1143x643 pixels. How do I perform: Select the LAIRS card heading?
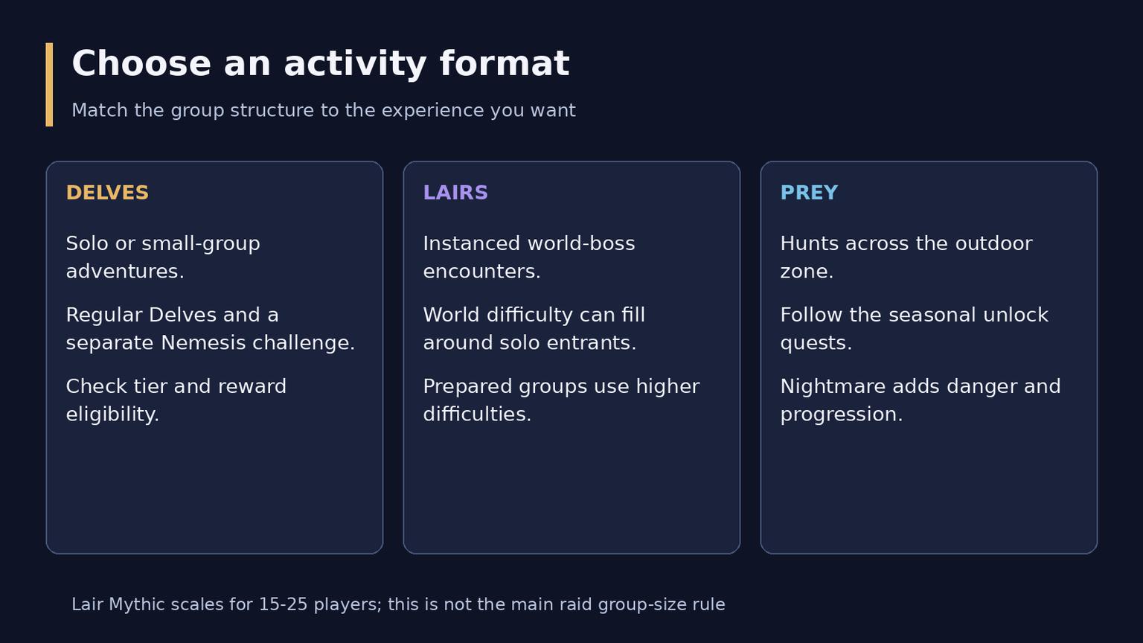pos(455,193)
